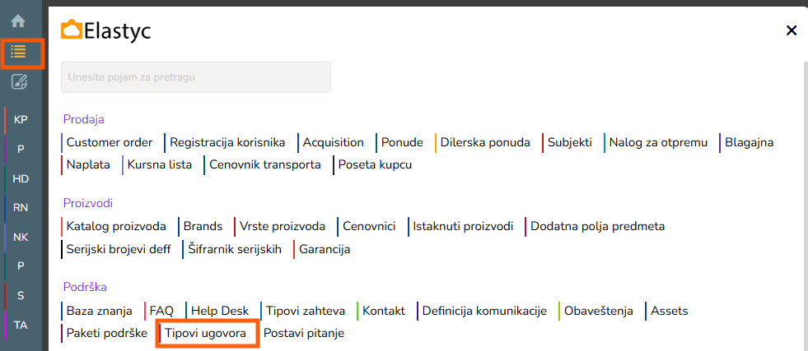The width and height of the screenshot is (808, 351).
Task: Open the Help Desk link
Action: coord(219,311)
